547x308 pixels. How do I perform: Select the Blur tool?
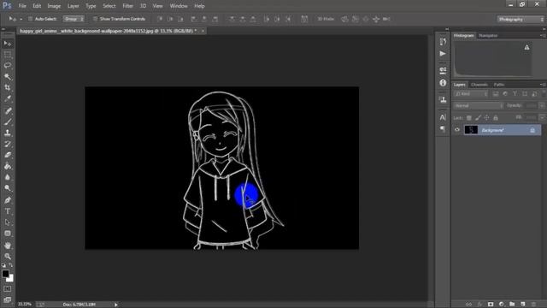[8, 177]
